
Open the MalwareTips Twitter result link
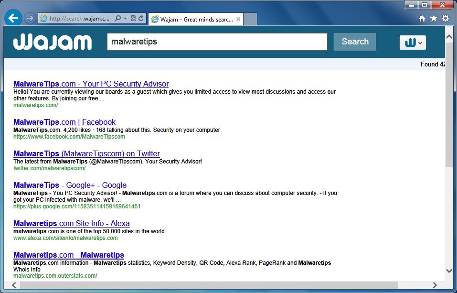coord(86,153)
